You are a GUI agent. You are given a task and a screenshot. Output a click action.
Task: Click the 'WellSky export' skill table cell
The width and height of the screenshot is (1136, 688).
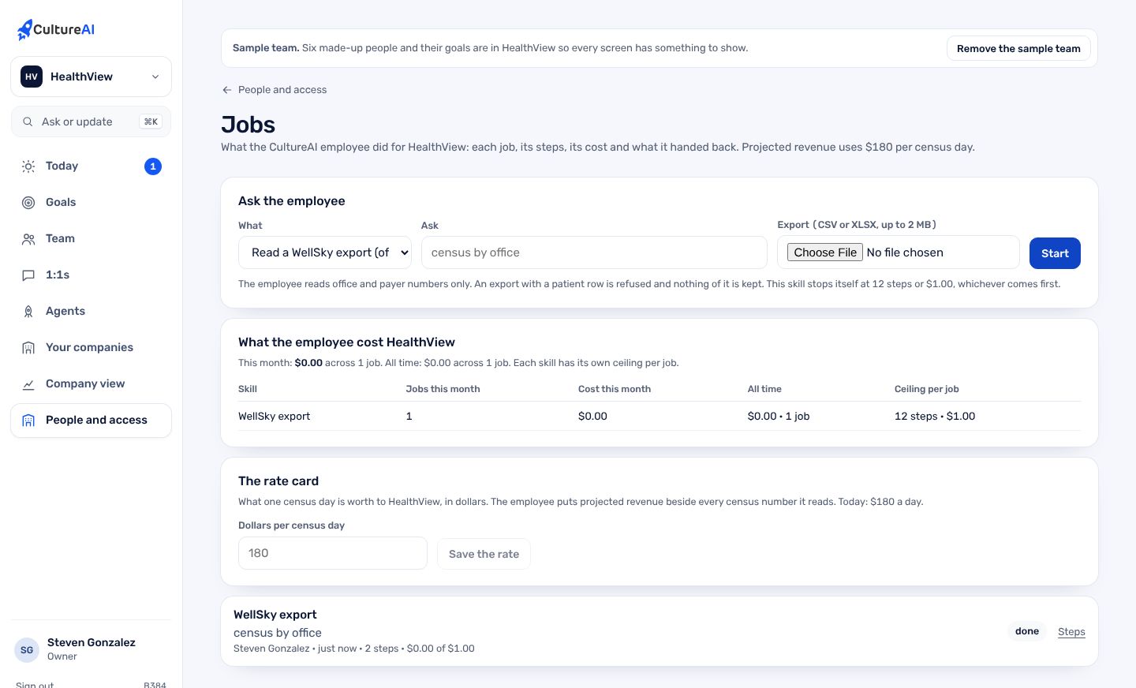[x=274, y=416]
